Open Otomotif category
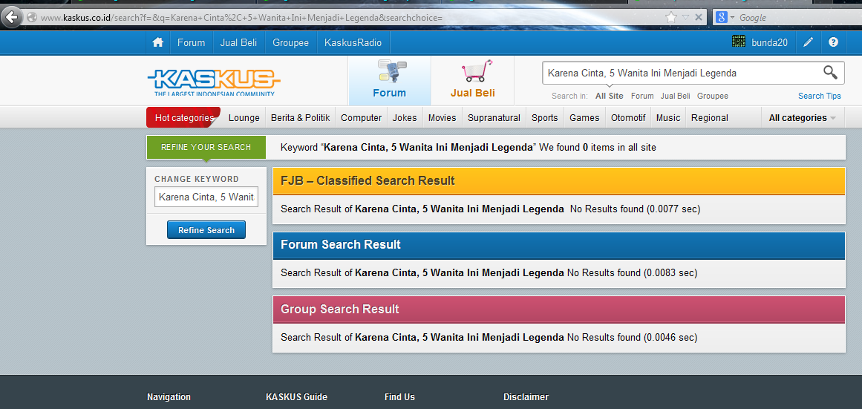862x409 pixels. click(x=628, y=117)
